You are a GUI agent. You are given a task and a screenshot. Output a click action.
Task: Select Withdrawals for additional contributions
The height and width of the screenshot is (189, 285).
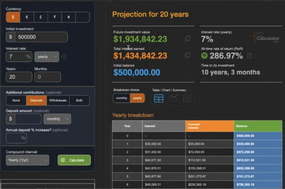[x=58, y=100]
